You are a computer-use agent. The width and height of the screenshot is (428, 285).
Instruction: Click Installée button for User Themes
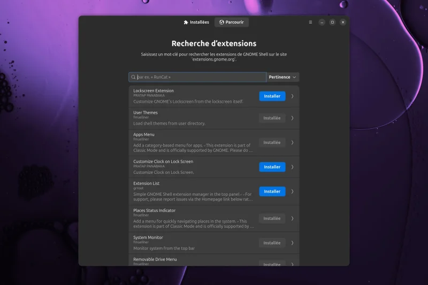[x=272, y=118]
